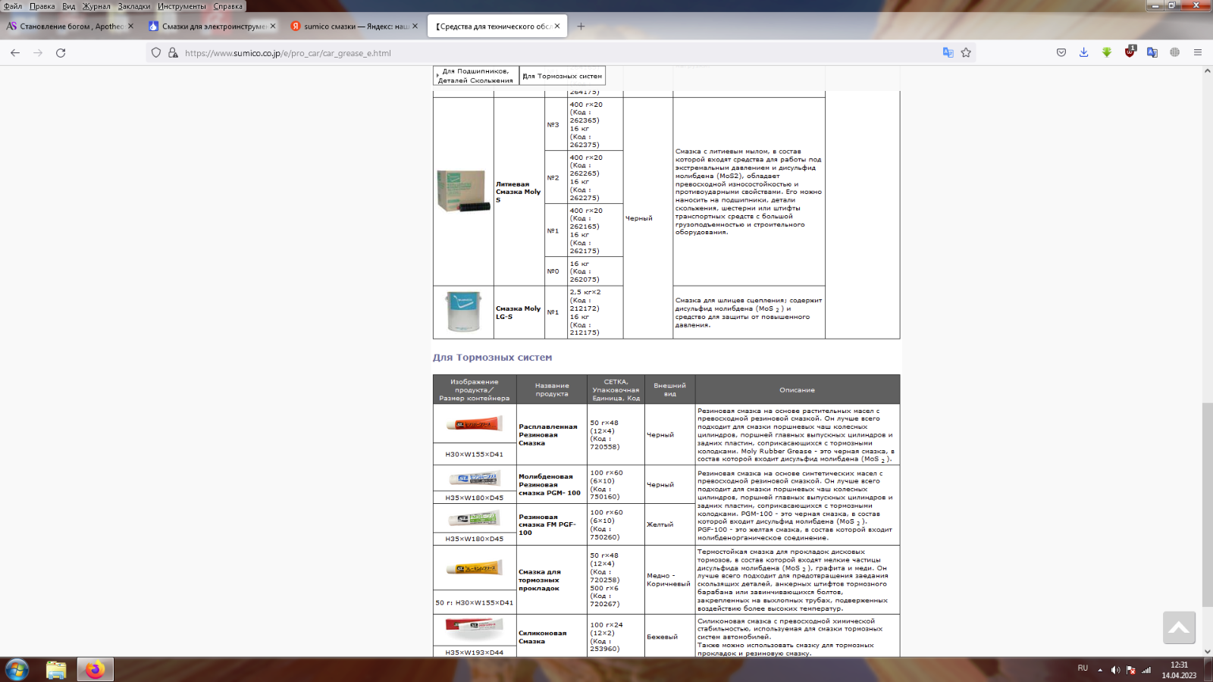Click the Firefox taskbar button
Image resolution: width=1213 pixels, height=682 pixels.
tap(96, 670)
